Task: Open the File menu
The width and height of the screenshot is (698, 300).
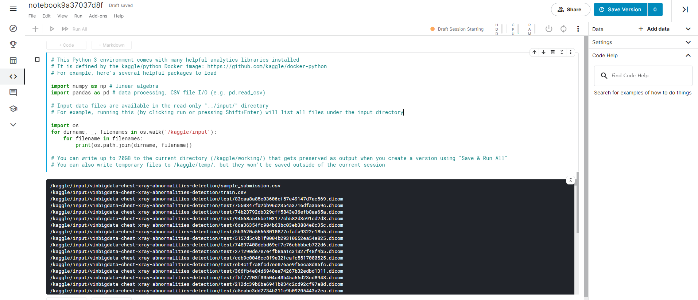Action: (32, 16)
